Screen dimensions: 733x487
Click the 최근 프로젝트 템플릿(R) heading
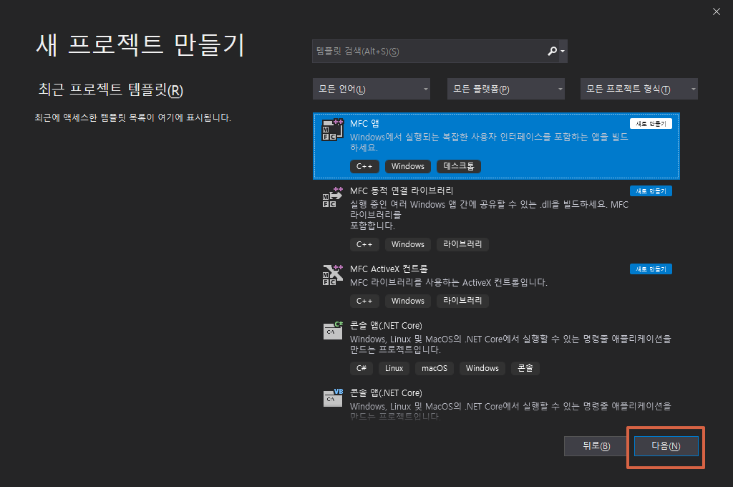click(x=110, y=90)
